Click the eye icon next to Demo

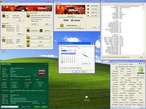(28, 41)
